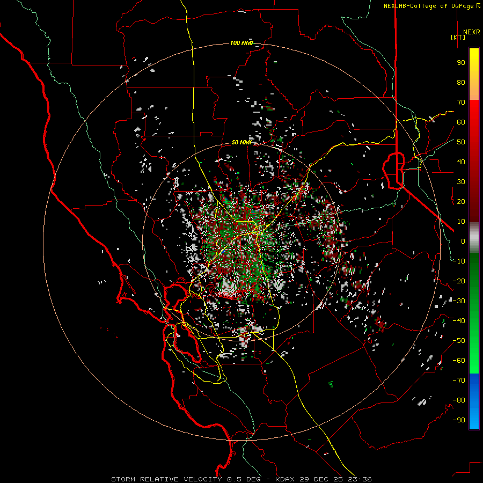Click the positive 70 legend value
Viewport: 483px width, 483px height.
pyautogui.click(x=461, y=103)
